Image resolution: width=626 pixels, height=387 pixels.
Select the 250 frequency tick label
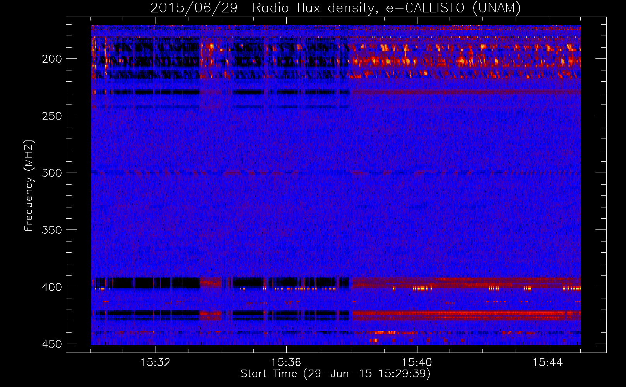(x=52, y=116)
